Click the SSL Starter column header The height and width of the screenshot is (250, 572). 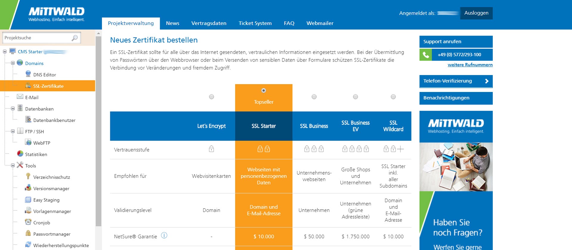pyautogui.click(x=264, y=126)
